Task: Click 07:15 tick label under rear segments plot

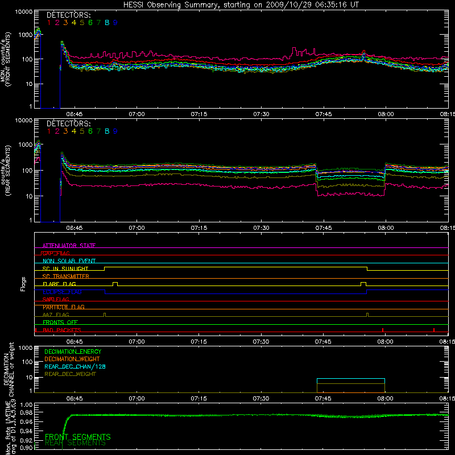Action: point(199,228)
